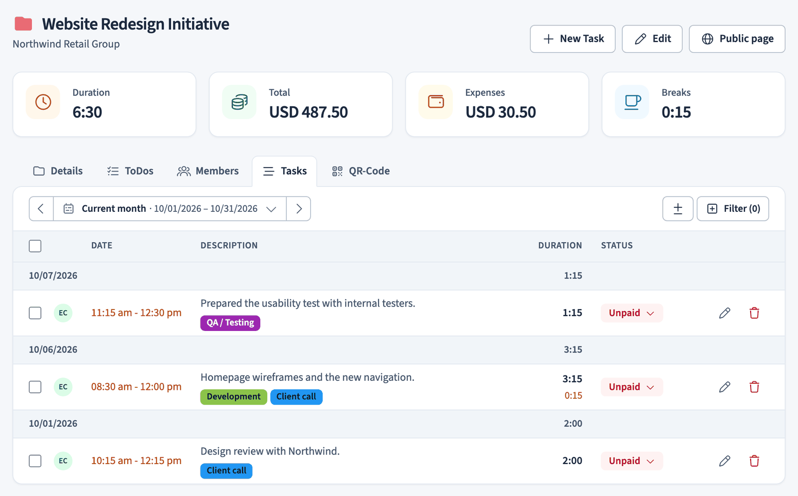Click the Breaks coffee cup icon
The width and height of the screenshot is (798, 496).
(x=632, y=102)
